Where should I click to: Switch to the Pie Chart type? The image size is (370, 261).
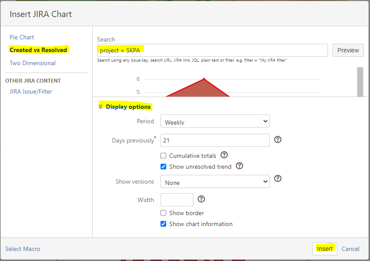(22, 37)
